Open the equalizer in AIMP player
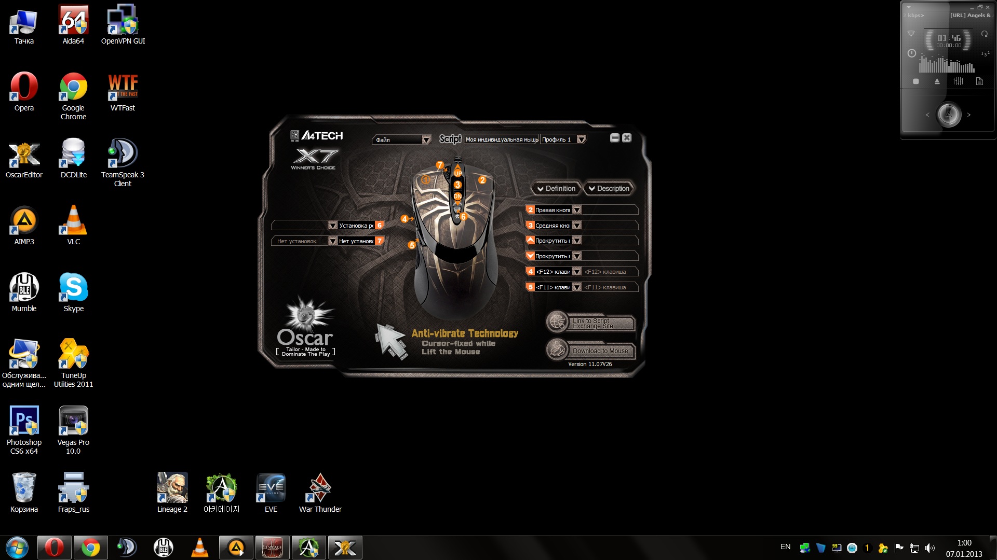 coord(959,81)
